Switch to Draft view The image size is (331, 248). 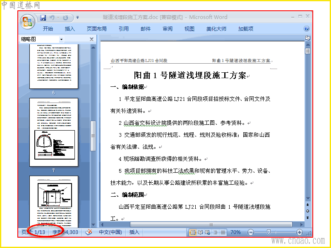click(223, 232)
